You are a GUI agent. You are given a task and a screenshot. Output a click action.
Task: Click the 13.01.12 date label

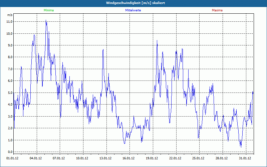tap(105, 158)
